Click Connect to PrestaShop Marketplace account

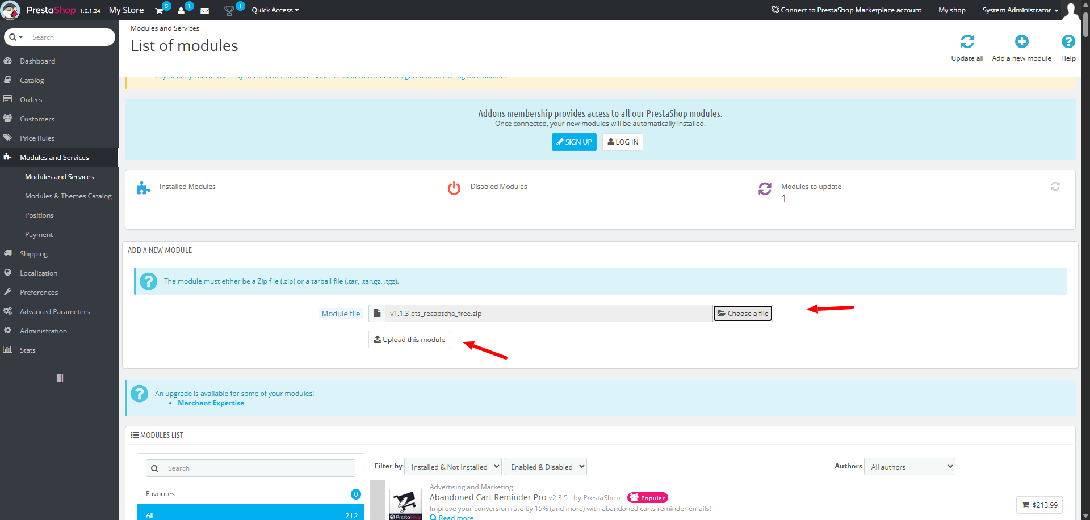pyautogui.click(x=846, y=10)
